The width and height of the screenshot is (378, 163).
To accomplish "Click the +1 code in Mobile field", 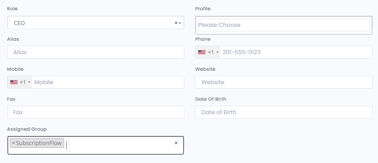I will pyautogui.click(x=23, y=82).
